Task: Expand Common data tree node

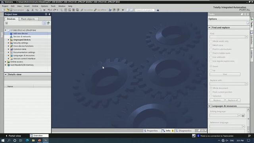Action: tap(8, 49)
